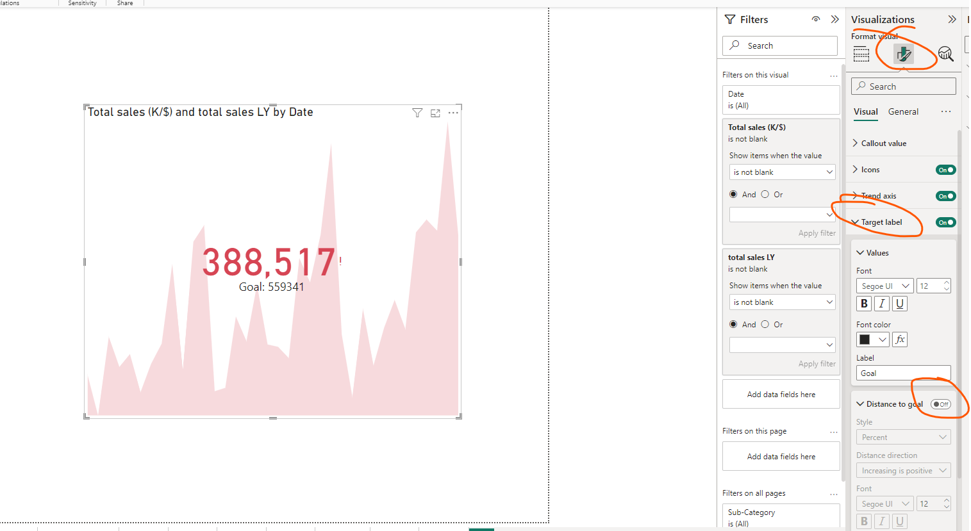Open the Build visual table icon
Screen dimensions: 971x531
(x=861, y=54)
